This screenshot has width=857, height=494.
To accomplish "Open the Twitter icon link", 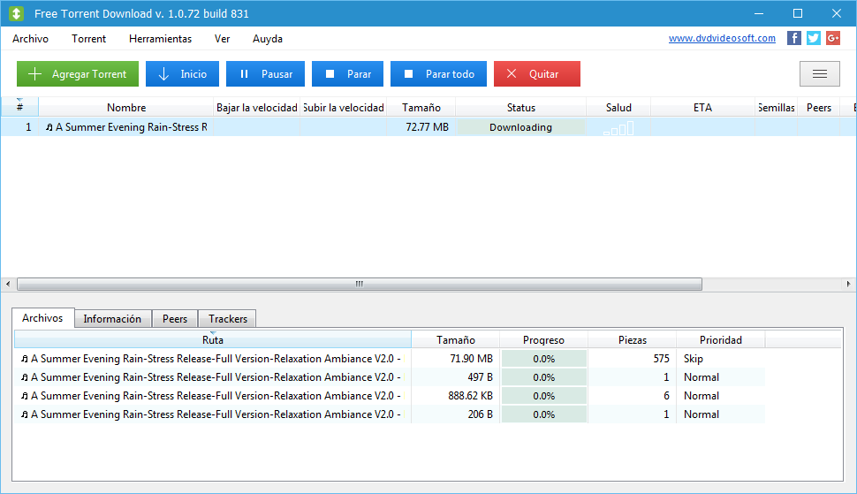I will [x=814, y=38].
